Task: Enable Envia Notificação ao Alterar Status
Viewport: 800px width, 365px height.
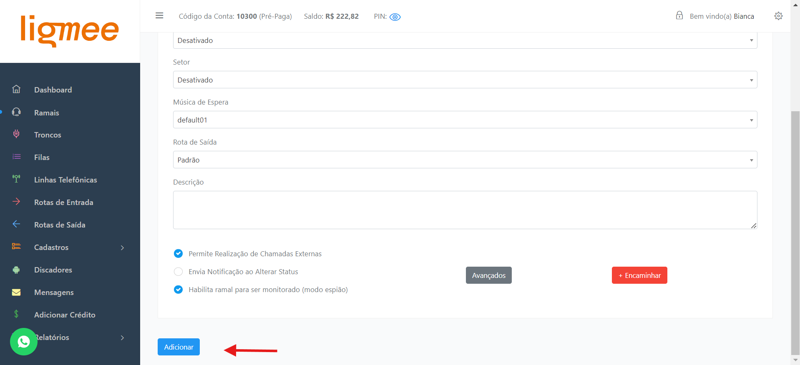Action: tap(178, 272)
